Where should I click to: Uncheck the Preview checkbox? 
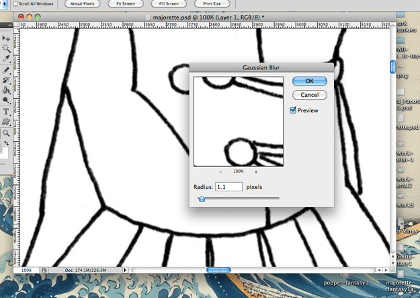pos(293,110)
